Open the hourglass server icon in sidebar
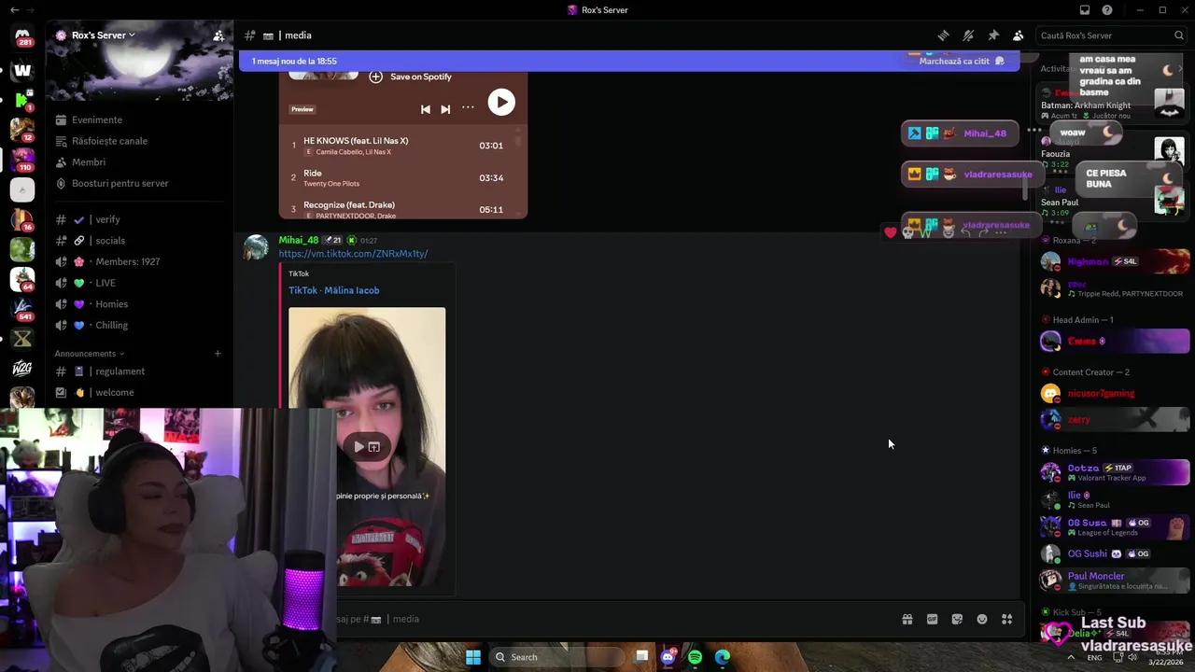Screen dimensions: 1195x672 [22, 338]
